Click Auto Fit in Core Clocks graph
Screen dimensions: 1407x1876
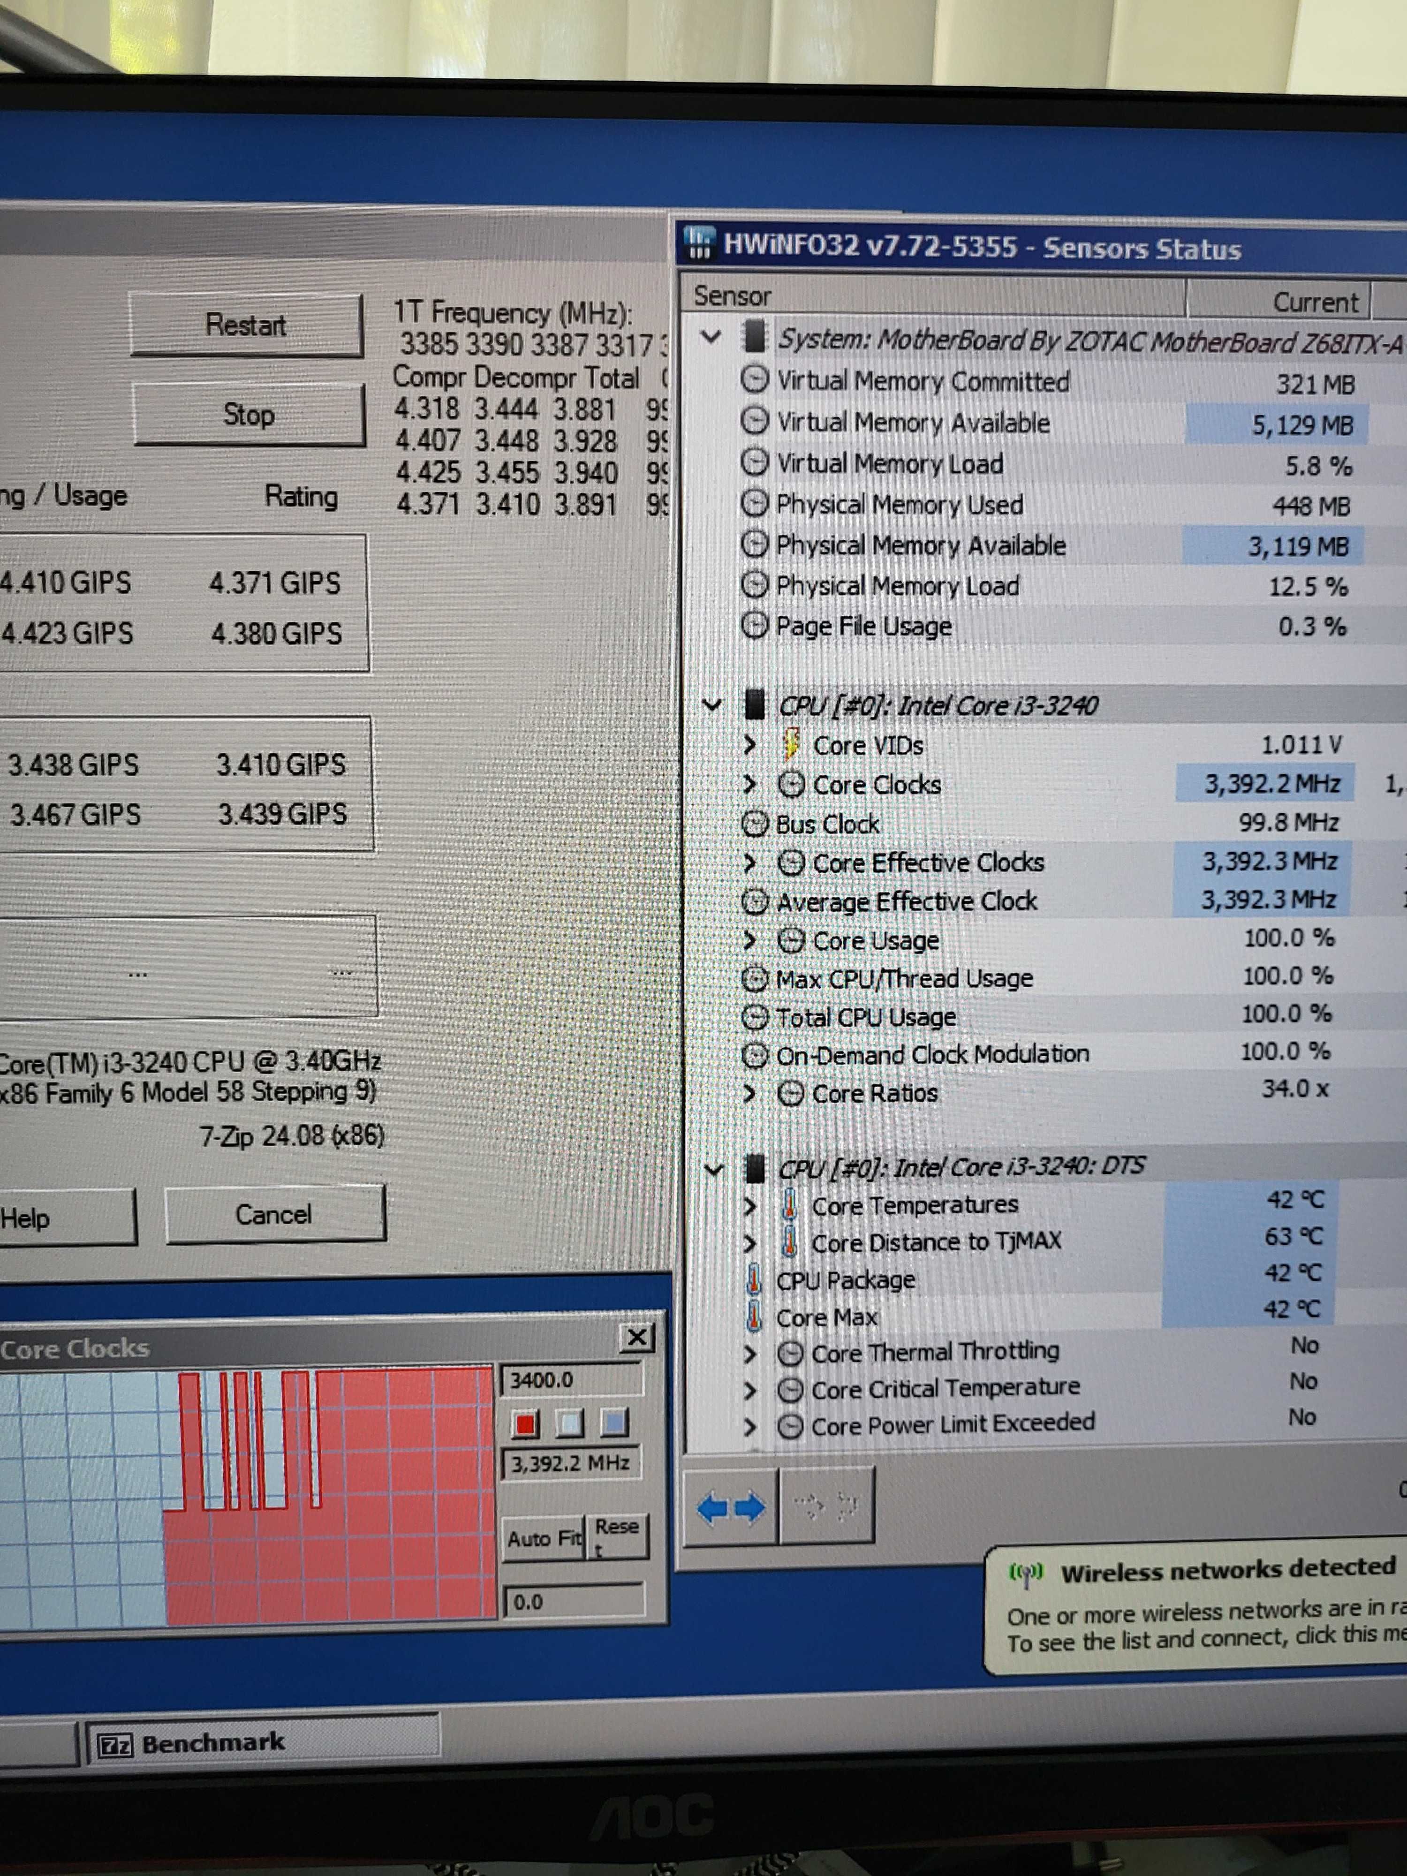point(544,1538)
